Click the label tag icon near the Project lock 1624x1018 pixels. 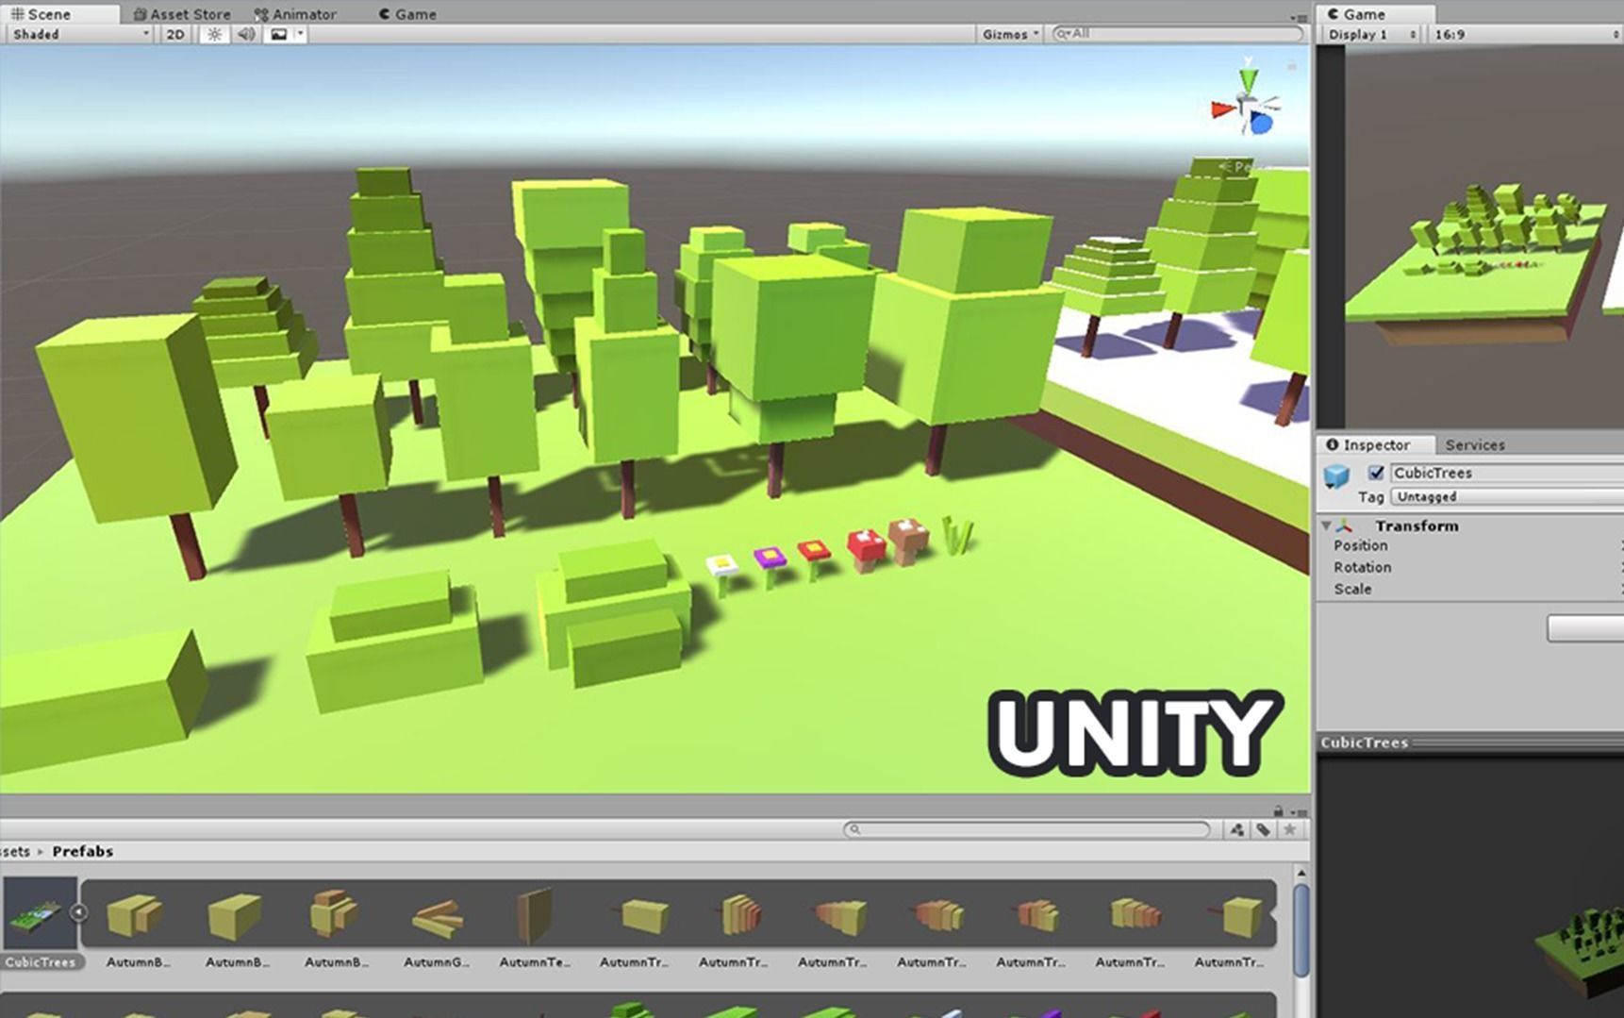1265,830
